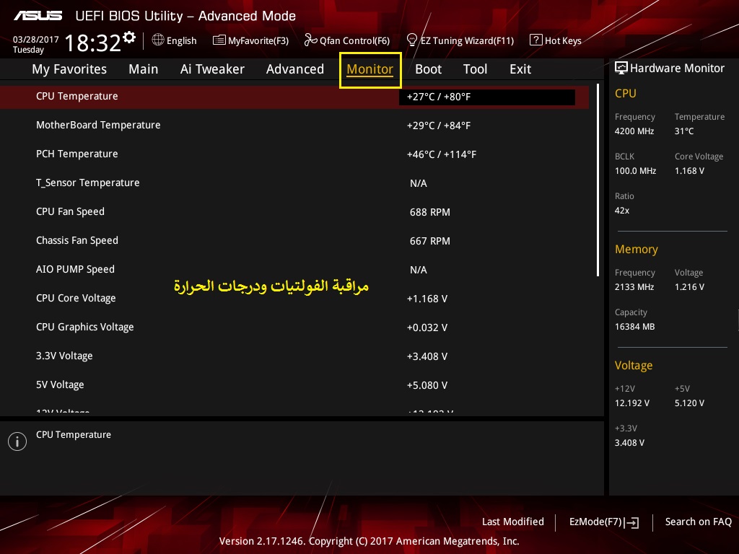Click the Voltage section heading
The image size is (739, 554).
pos(634,366)
